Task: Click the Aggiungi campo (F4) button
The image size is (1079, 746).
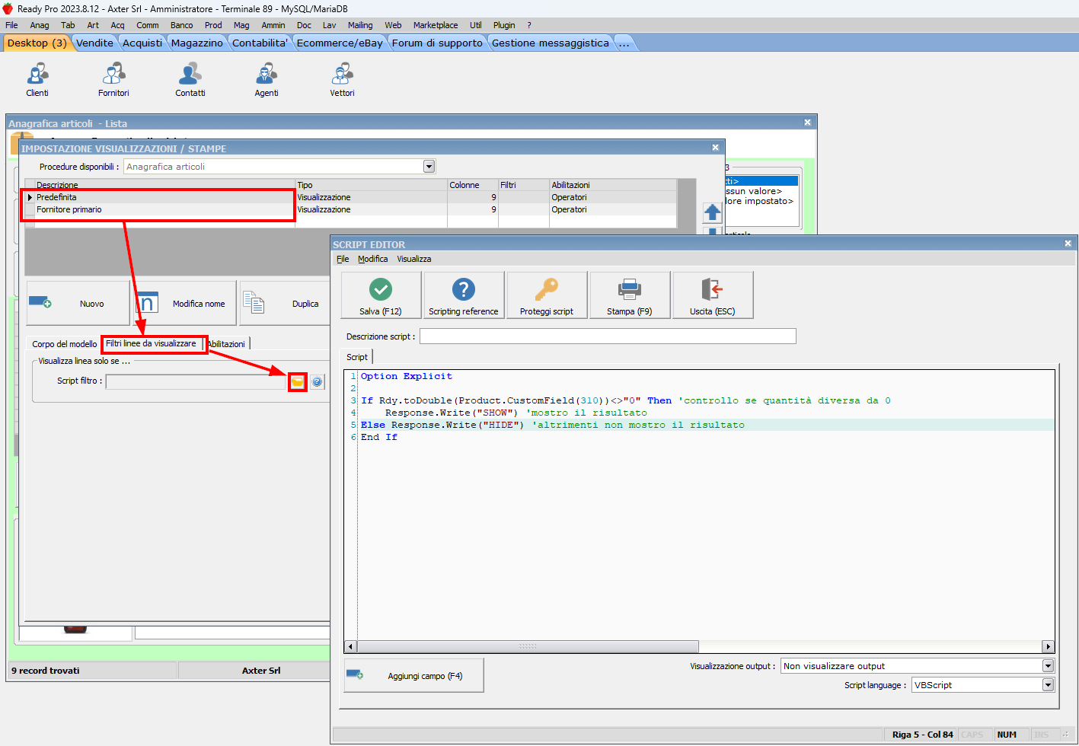Action: pos(413,675)
